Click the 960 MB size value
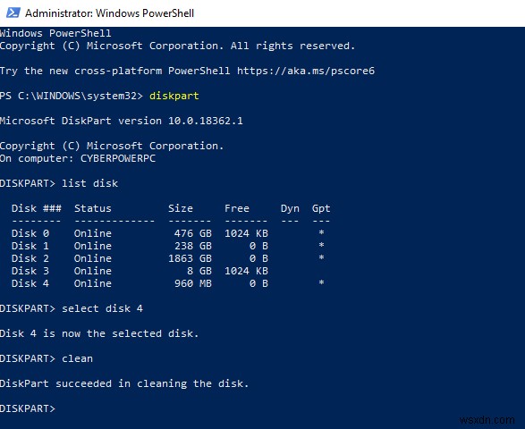525x429 pixels. [x=193, y=283]
